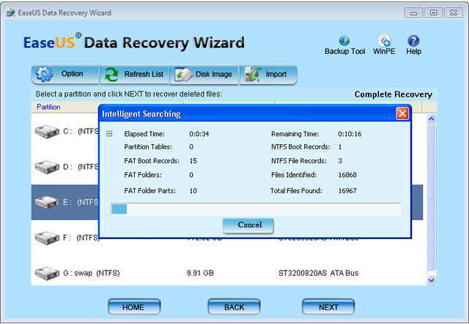
Task: Click the Option gear icon
Action: pyautogui.click(x=44, y=74)
